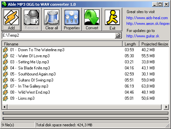This screenshot has height=129, width=171.
Task: Minimize the converter window
Action: pos(155,4)
